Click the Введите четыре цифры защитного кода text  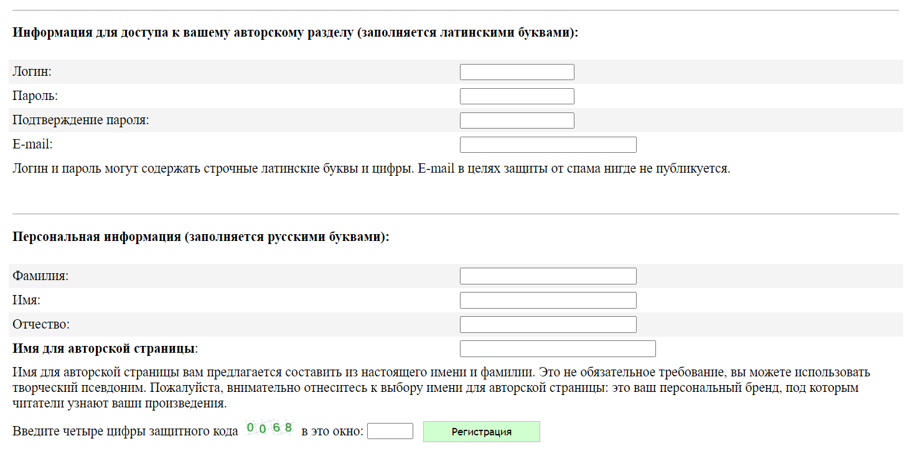[x=125, y=431]
